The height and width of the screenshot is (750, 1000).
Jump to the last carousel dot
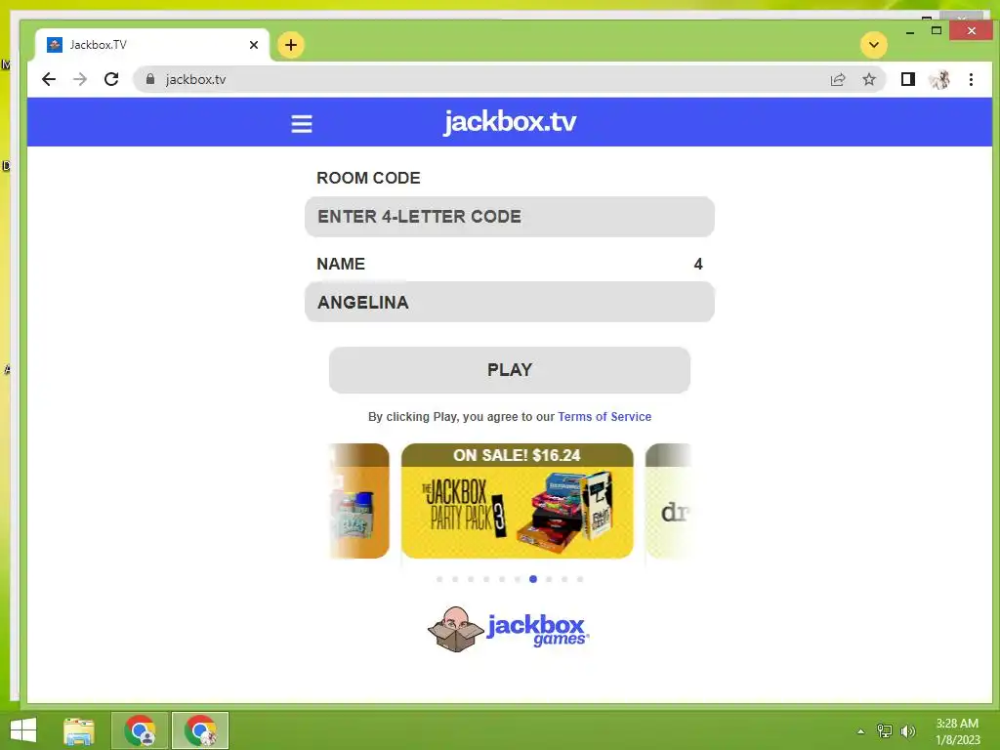coord(580,579)
